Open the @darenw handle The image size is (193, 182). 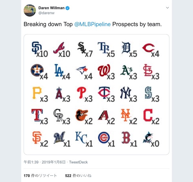tap(47, 14)
